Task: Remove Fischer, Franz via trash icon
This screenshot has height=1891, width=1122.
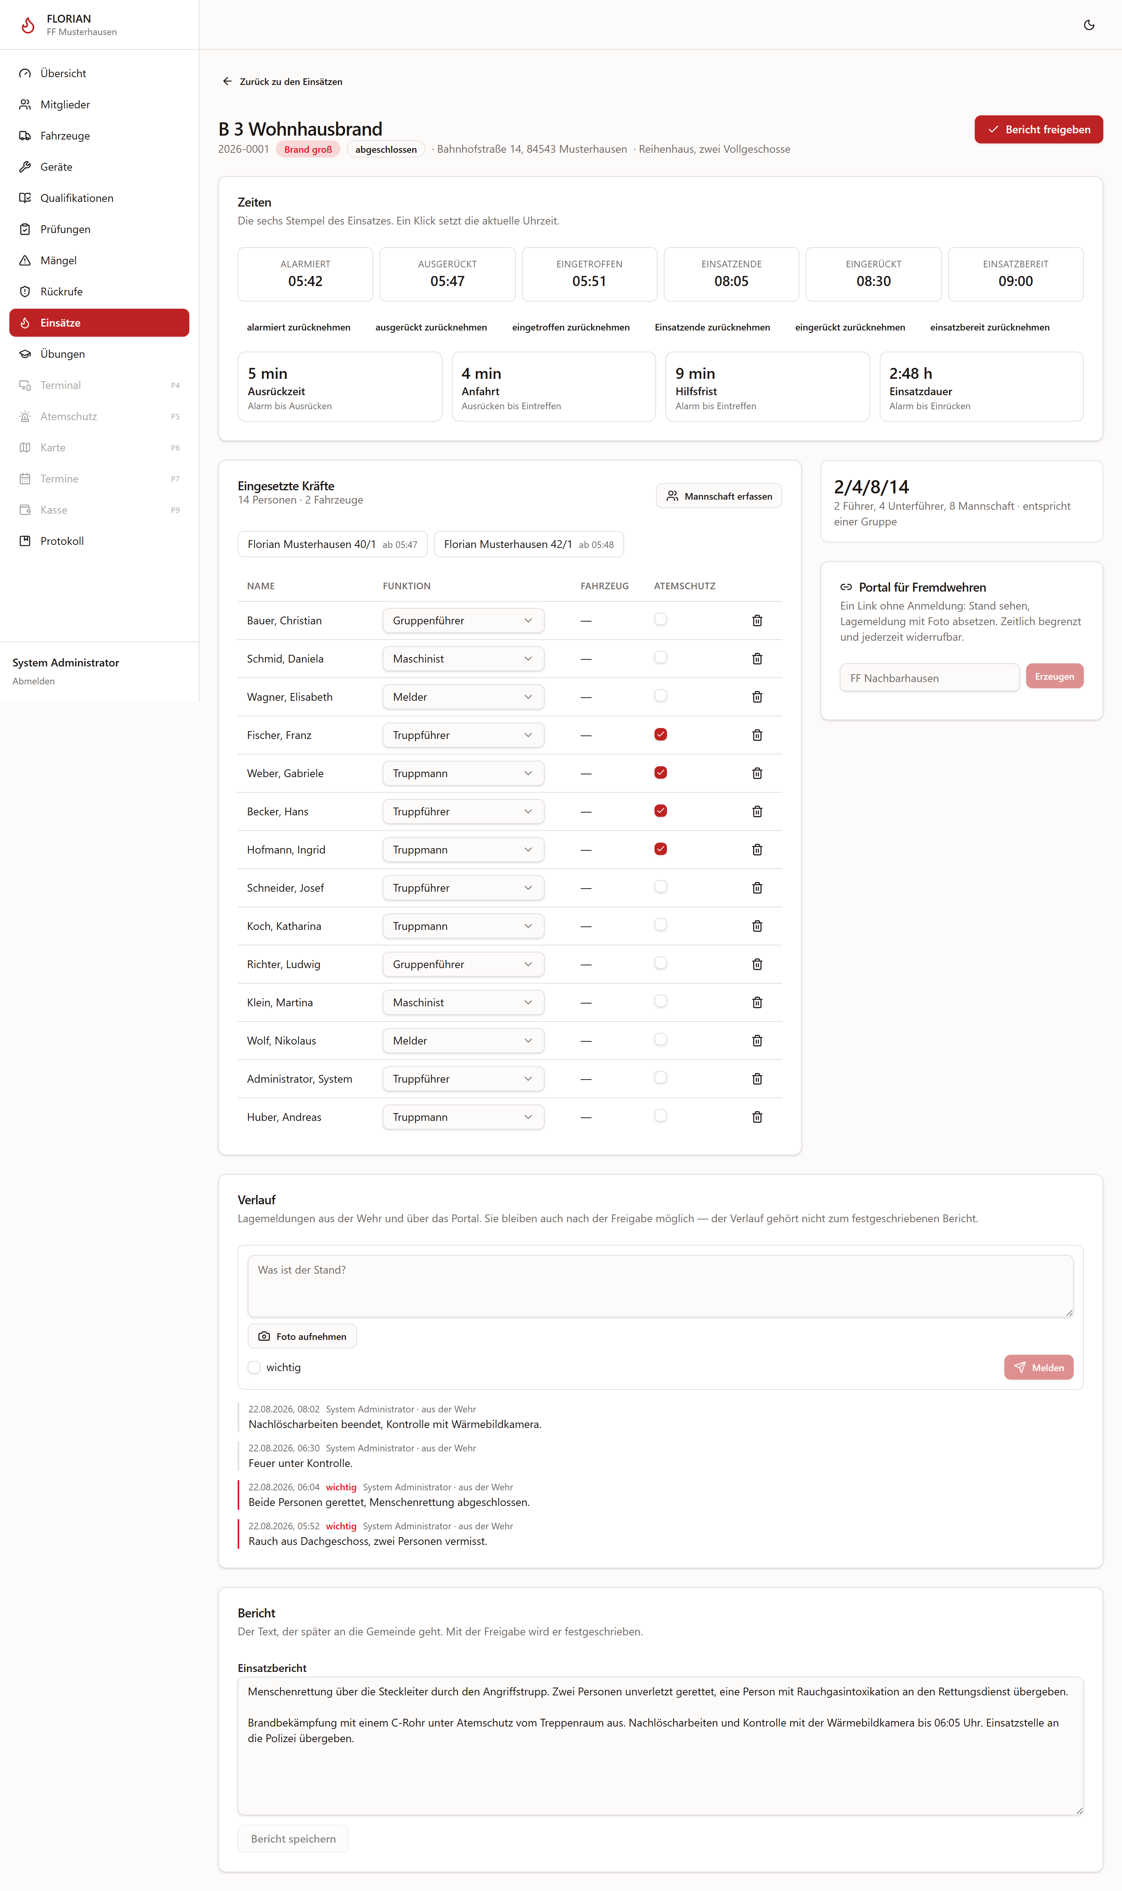Action: [x=757, y=735]
